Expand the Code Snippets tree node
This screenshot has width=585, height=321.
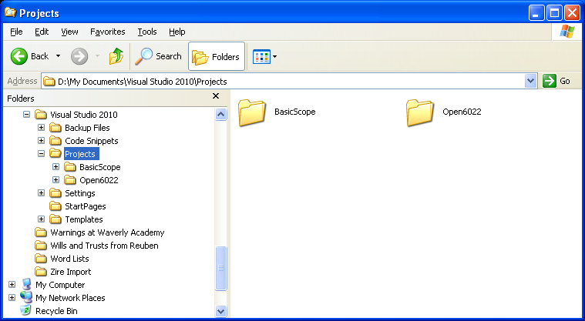41,141
